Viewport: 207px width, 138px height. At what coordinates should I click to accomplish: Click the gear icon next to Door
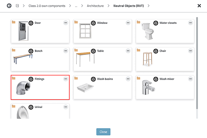tap(31, 23)
